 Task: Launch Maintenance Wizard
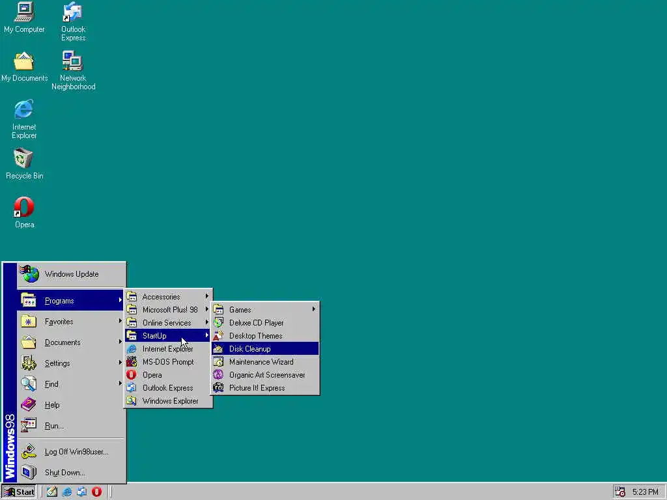point(266,362)
